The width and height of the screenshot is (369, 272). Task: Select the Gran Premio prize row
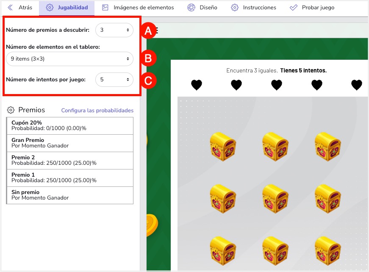(x=70, y=143)
